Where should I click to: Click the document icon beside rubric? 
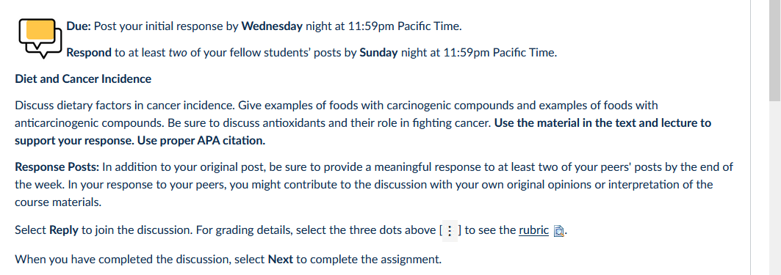(559, 231)
